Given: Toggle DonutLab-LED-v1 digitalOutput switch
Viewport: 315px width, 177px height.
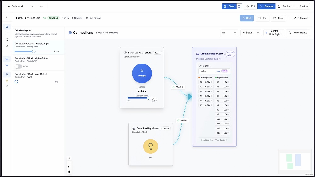Looking at the screenshot, I should 18,66.
